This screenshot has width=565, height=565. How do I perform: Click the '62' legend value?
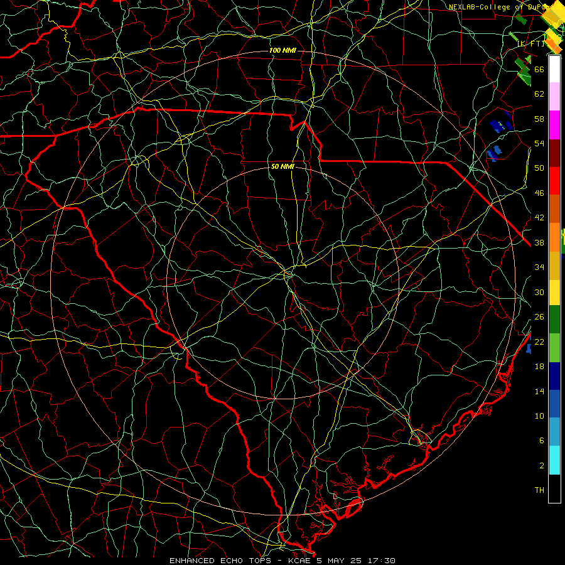coord(539,94)
